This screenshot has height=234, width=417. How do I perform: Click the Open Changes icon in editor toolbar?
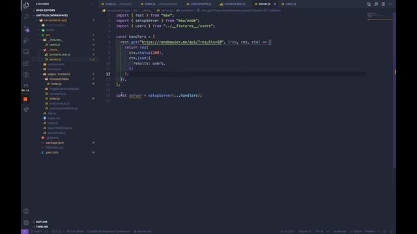click(x=369, y=4)
